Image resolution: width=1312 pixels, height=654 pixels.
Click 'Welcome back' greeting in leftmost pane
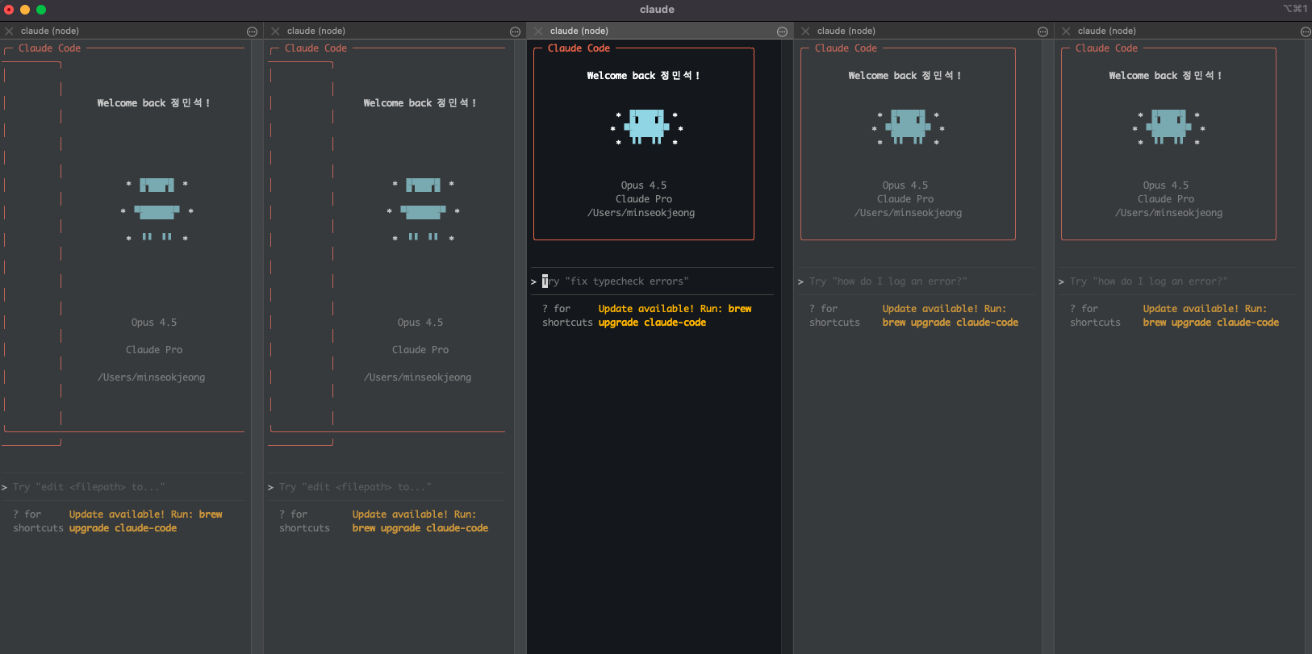pos(132,103)
